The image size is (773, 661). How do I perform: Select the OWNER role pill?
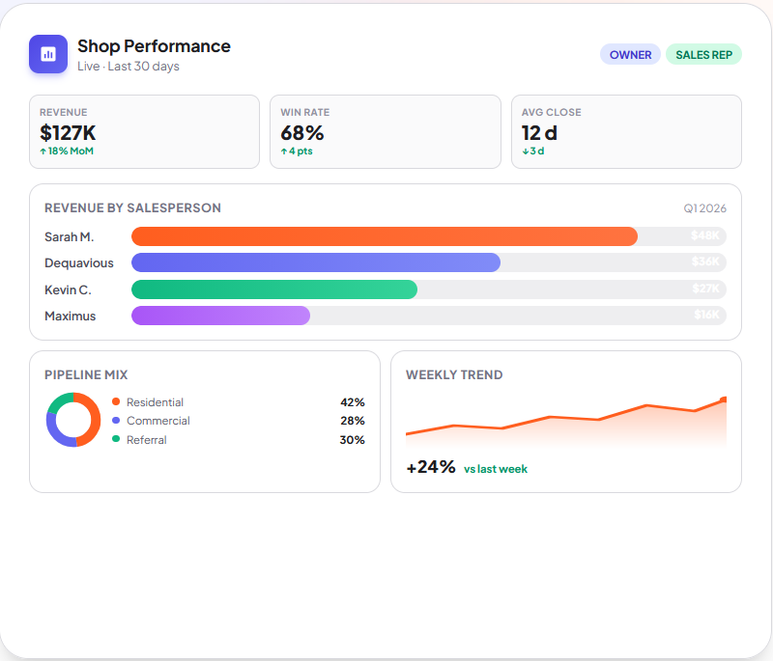(630, 55)
